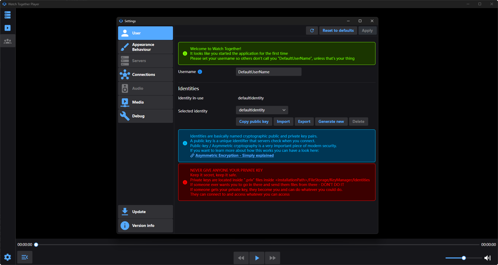Start playback with the play button
498x265 pixels.
(257, 258)
